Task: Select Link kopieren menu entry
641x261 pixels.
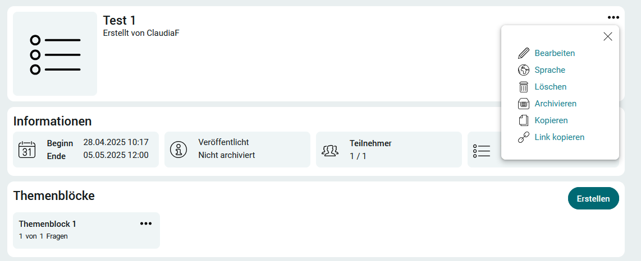Action: coord(560,137)
